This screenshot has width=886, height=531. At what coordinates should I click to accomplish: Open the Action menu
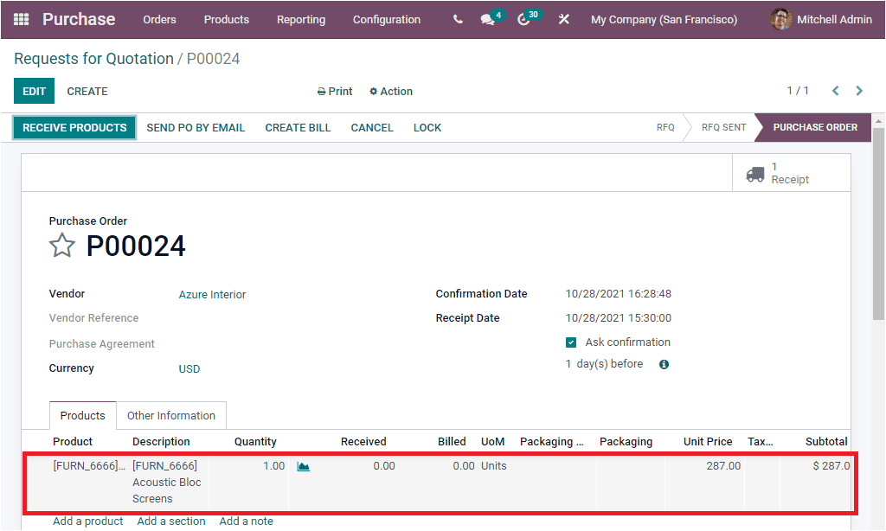point(390,91)
